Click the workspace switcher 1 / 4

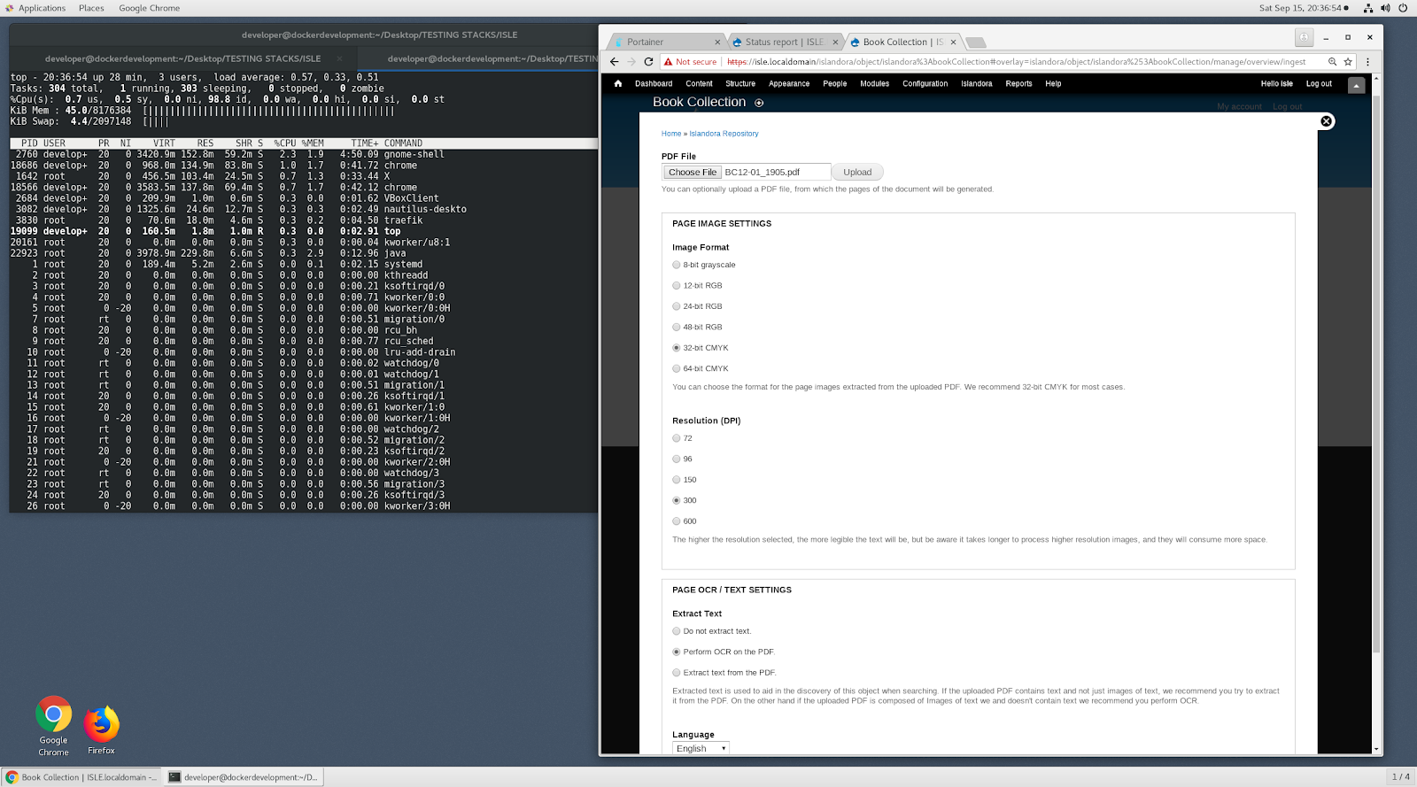[x=1400, y=777]
